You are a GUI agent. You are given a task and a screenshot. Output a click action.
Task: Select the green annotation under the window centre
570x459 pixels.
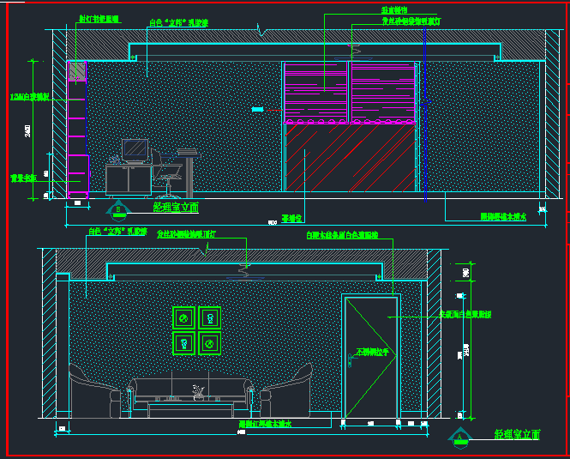pos(291,219)
